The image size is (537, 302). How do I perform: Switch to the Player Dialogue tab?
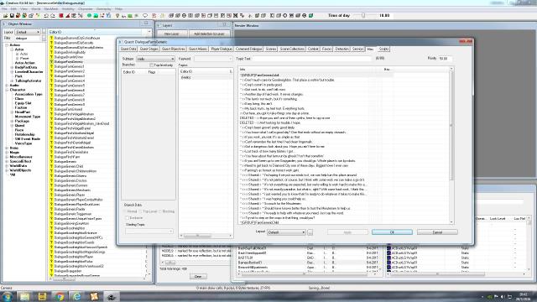(x=222, y=49)
